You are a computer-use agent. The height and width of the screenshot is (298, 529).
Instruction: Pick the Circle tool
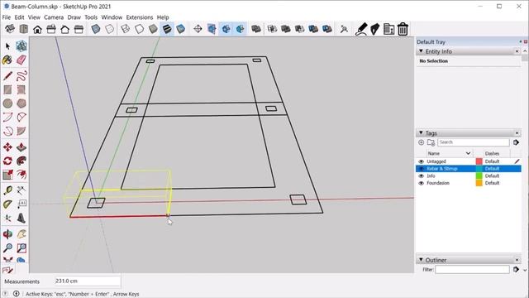tap(7, 103)
